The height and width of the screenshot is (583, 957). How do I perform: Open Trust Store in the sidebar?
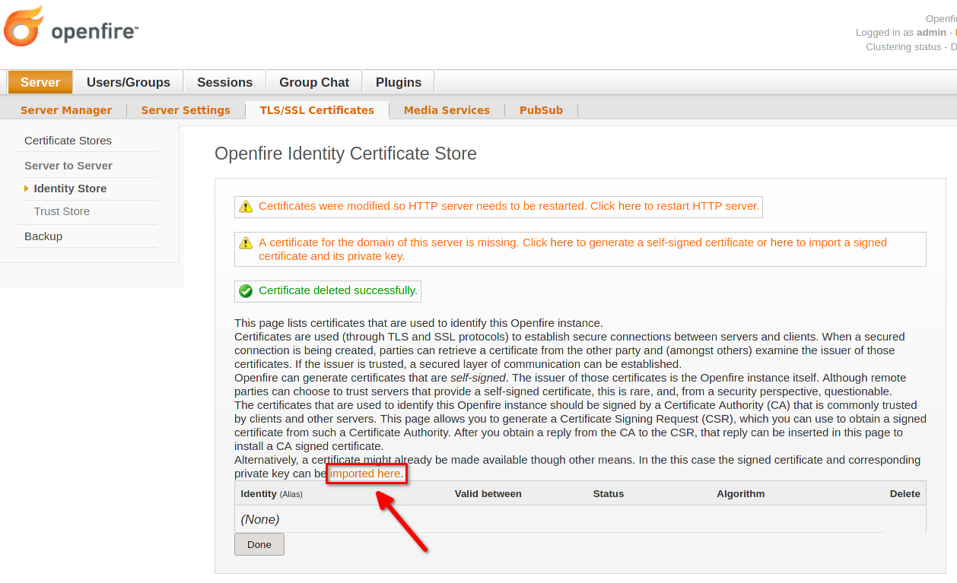click(x=62, y=211)
